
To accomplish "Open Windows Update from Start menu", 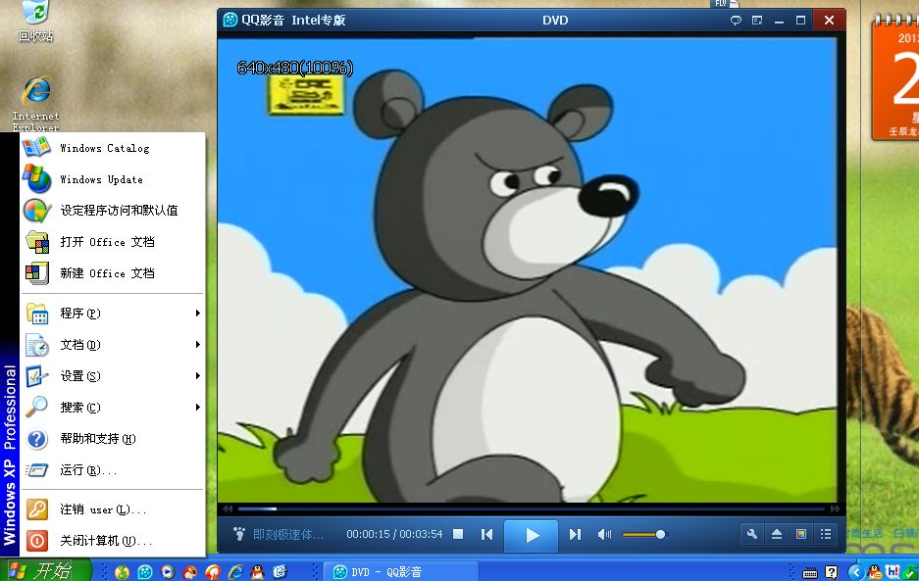I will coord(101,180).
